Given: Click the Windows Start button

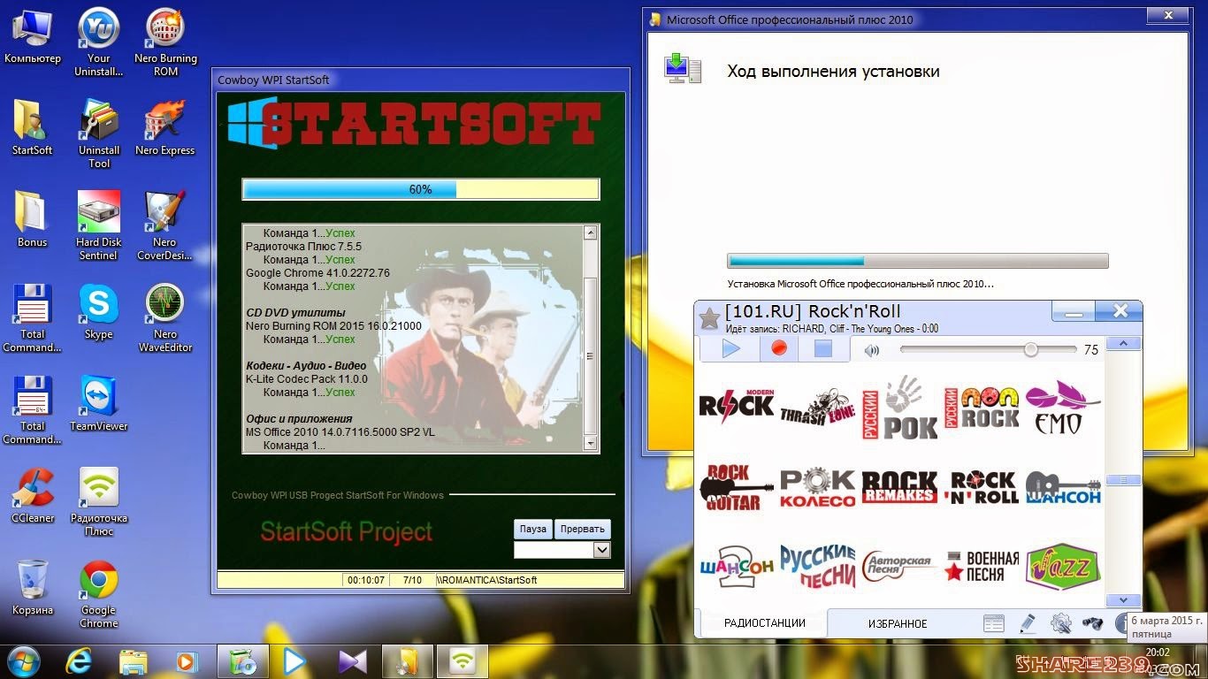Looking at the screenshot, I should 22,661.
